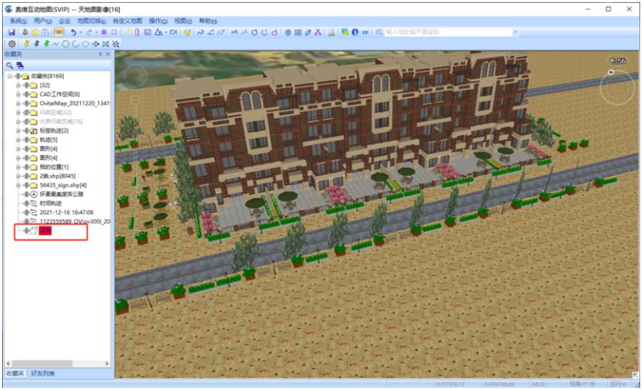This screenshot has width=643, height=390.
Task: Click the binoculars search icon in toolbar
Action: pos(45,32)
